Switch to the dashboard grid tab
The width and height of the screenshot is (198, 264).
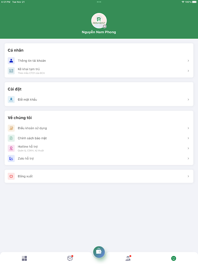[24, 258]
